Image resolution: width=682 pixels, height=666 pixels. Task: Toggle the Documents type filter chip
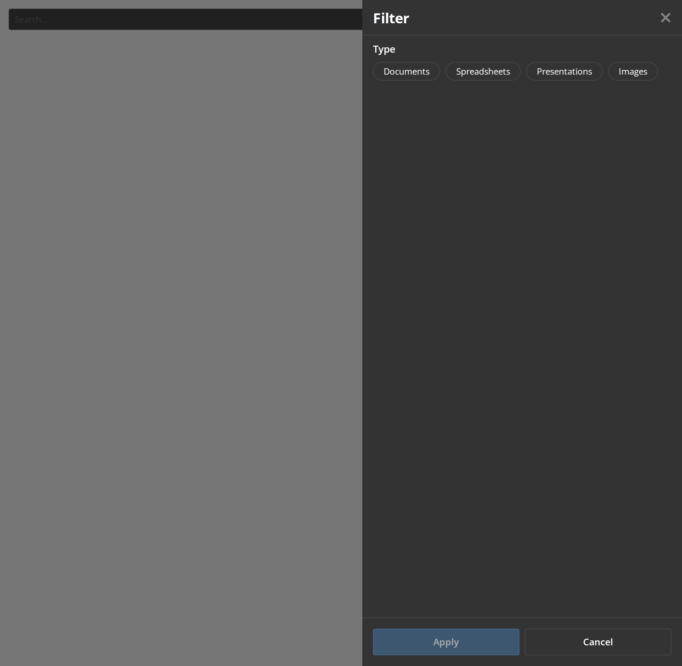(406, 71)
